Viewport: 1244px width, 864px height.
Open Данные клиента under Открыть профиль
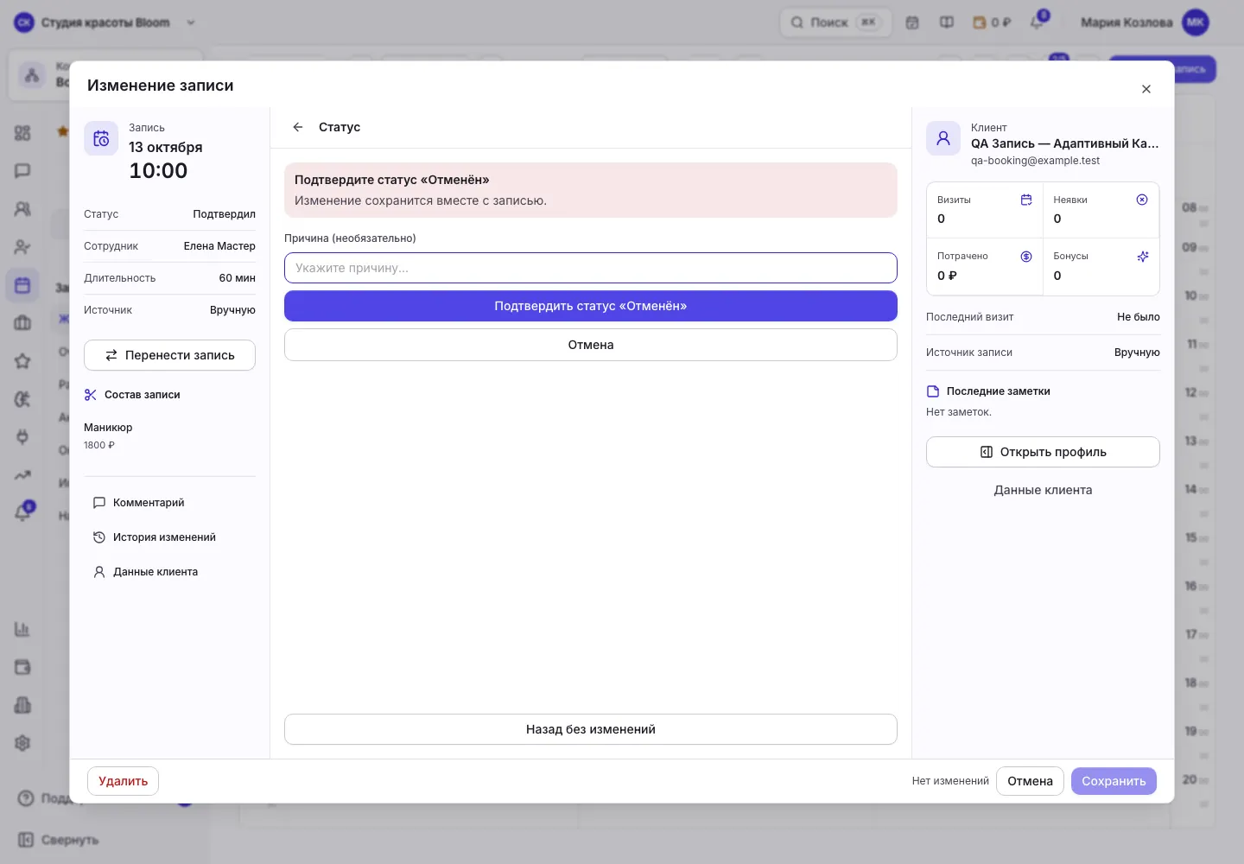pyautogui.click(x=1043, y=490)
